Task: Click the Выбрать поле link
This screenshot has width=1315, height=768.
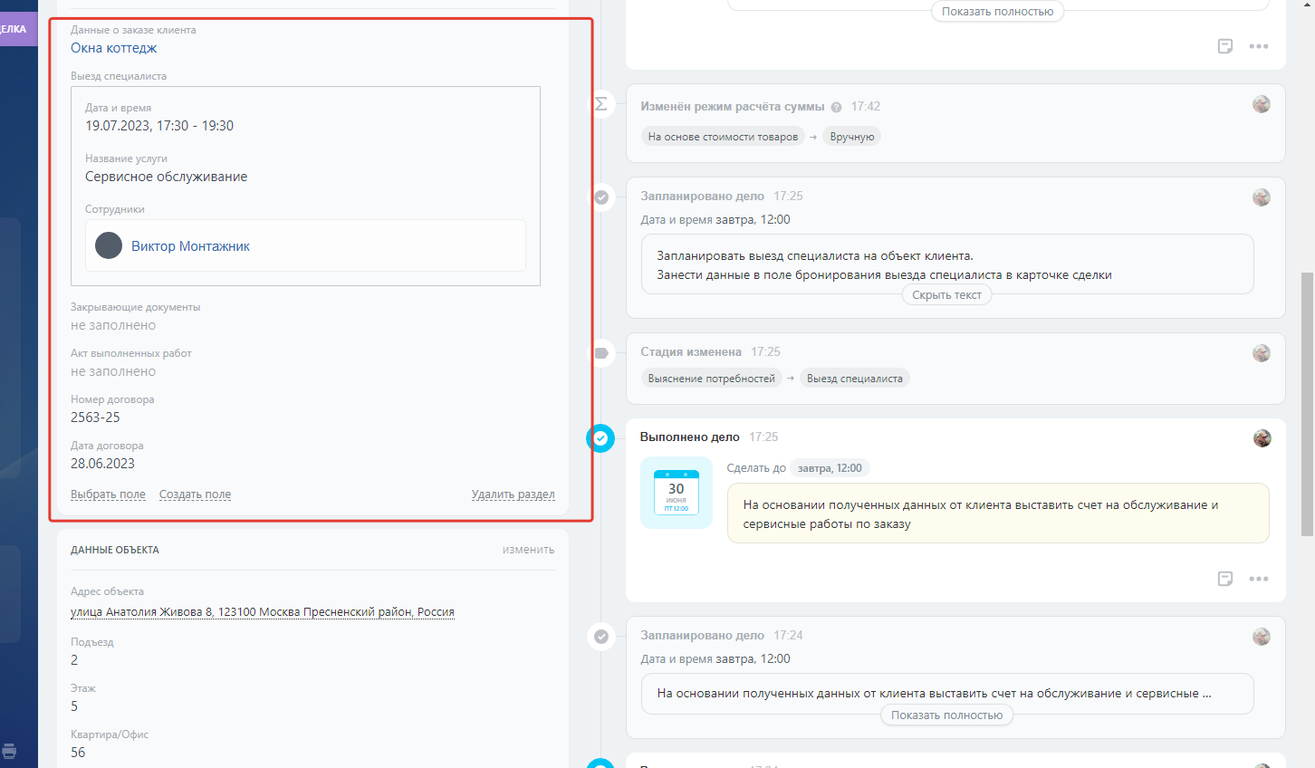Action: pos(108,494)
